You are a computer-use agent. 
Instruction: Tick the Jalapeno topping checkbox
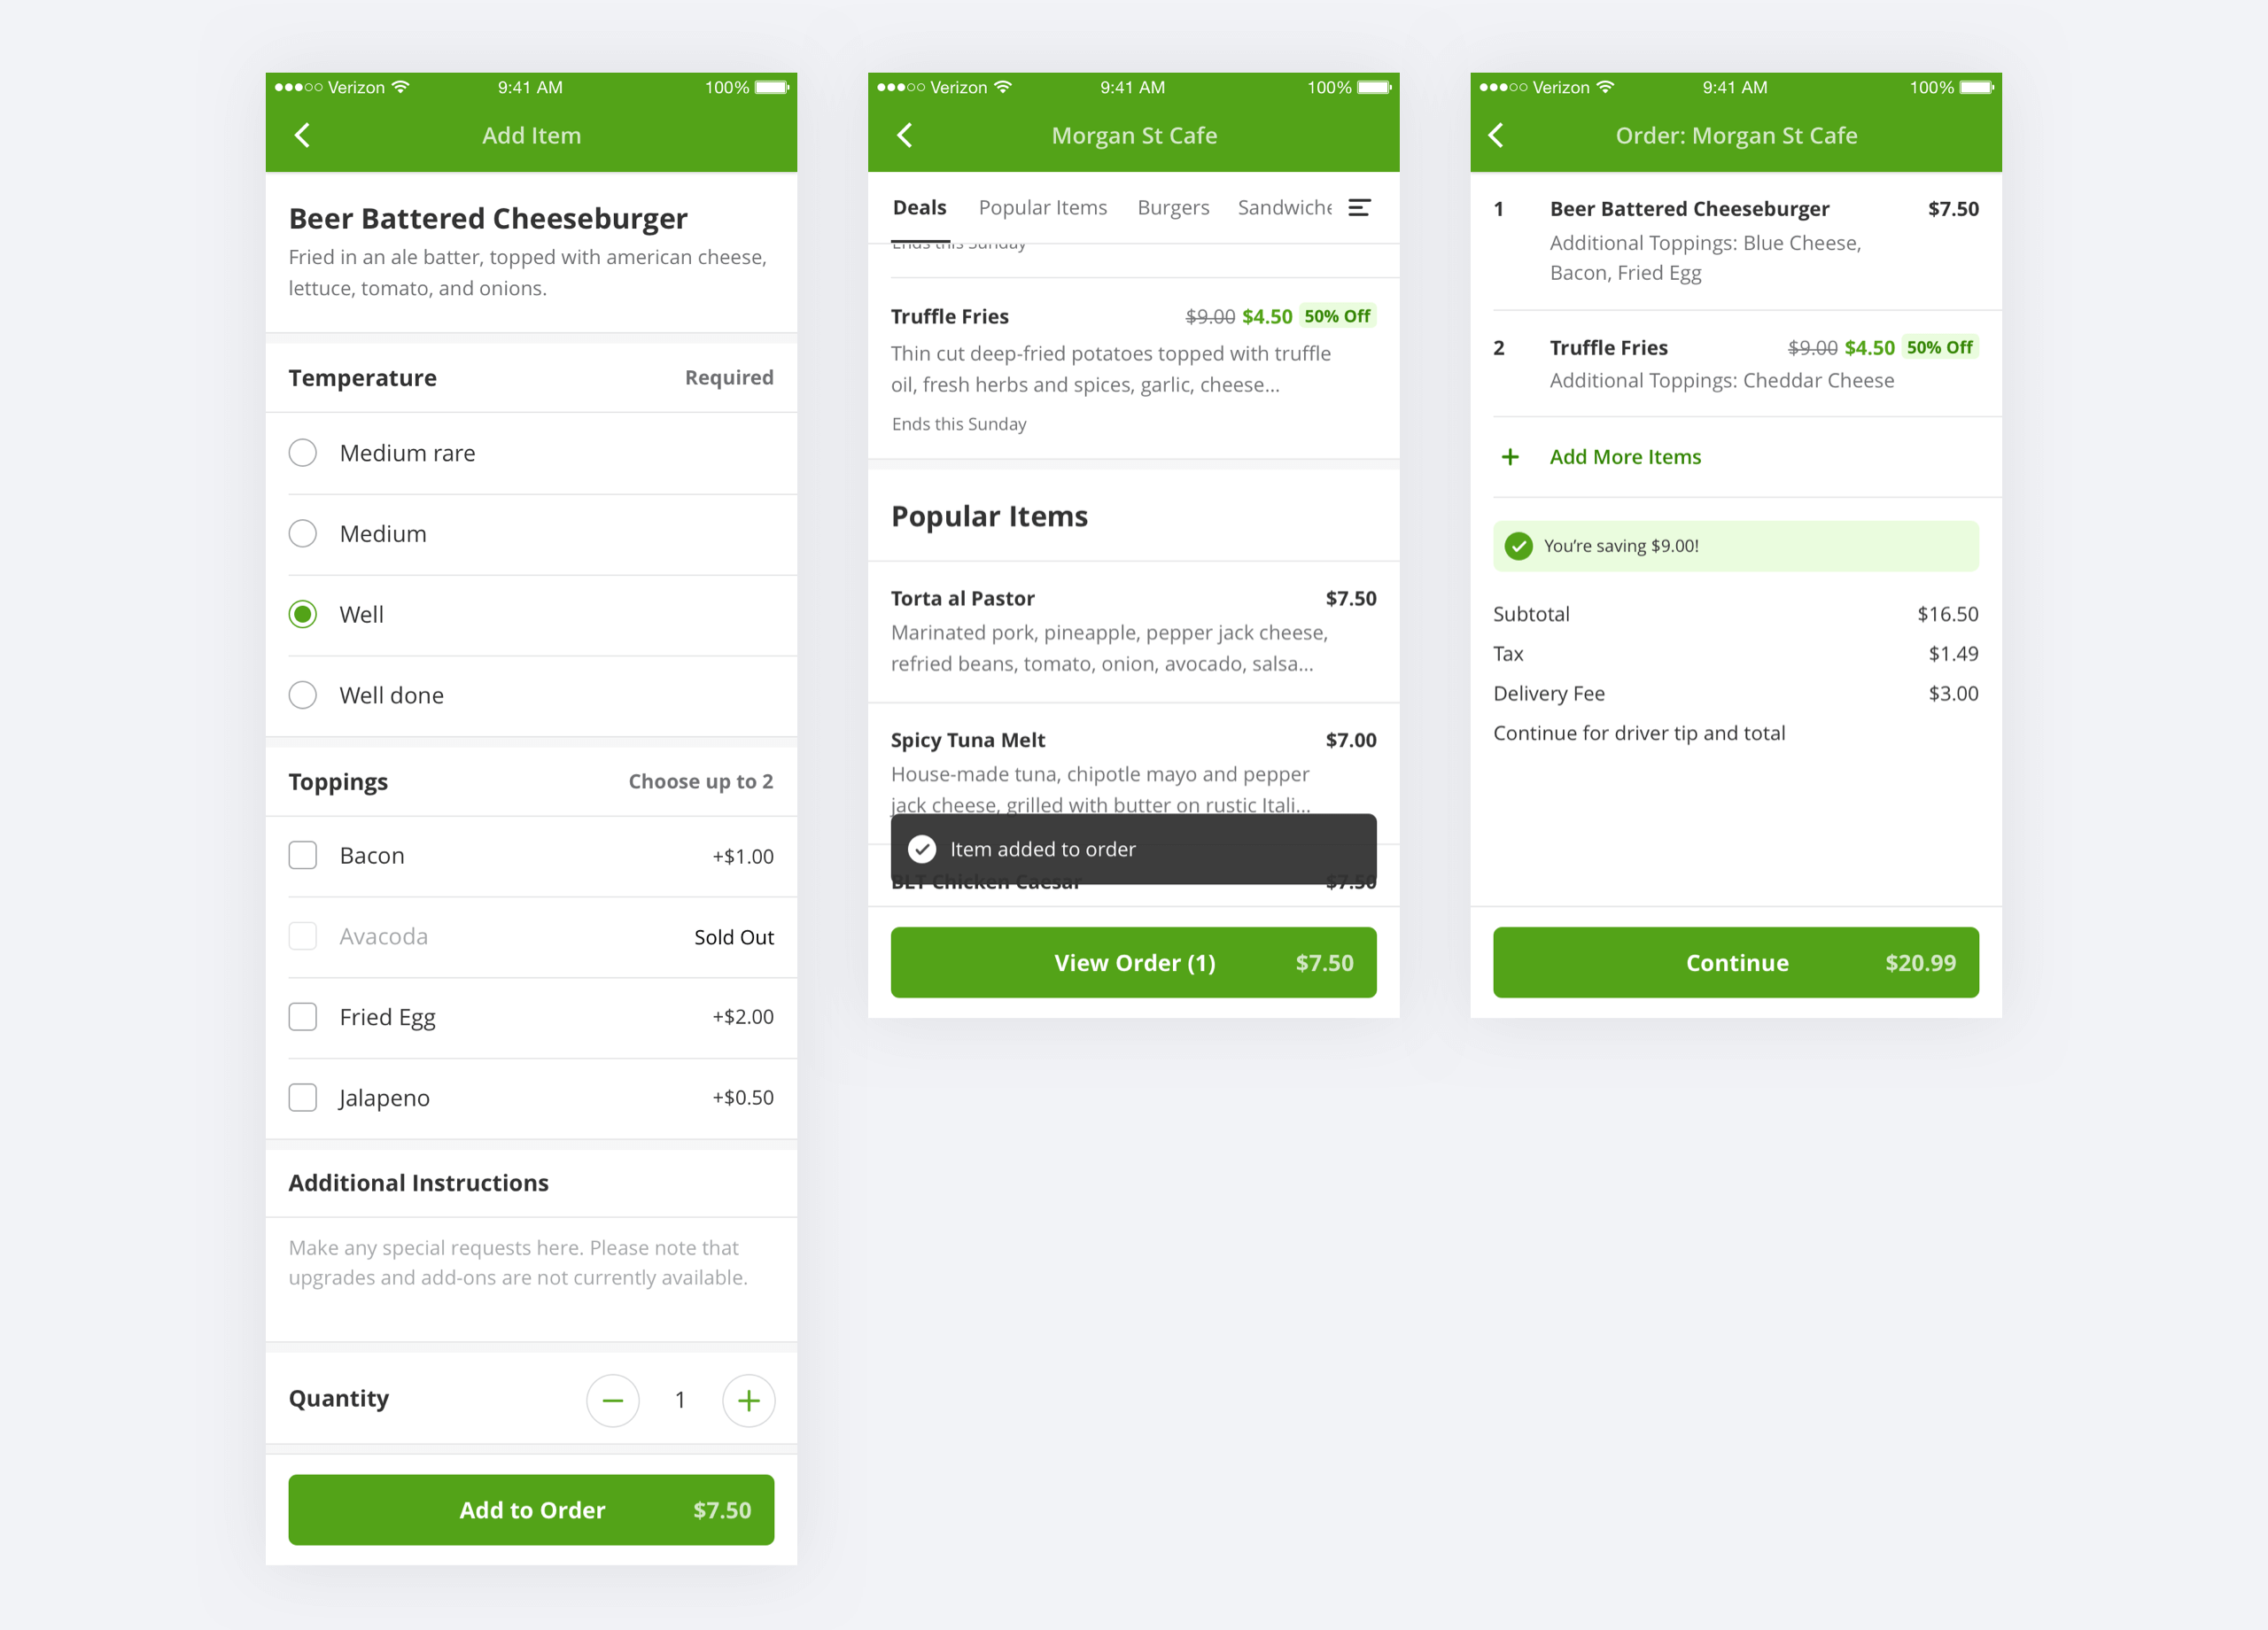[x=302, y=1098]
